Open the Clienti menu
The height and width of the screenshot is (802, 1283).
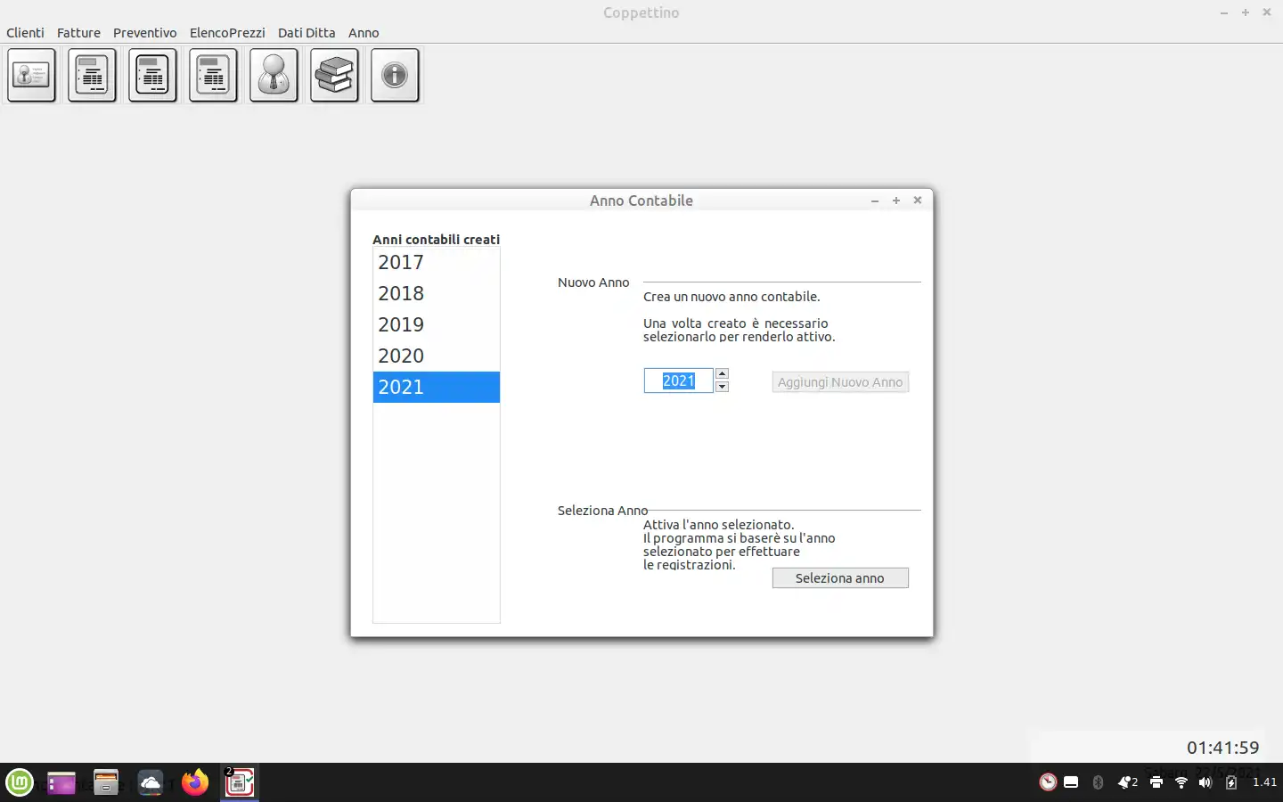tap(25, 33)
